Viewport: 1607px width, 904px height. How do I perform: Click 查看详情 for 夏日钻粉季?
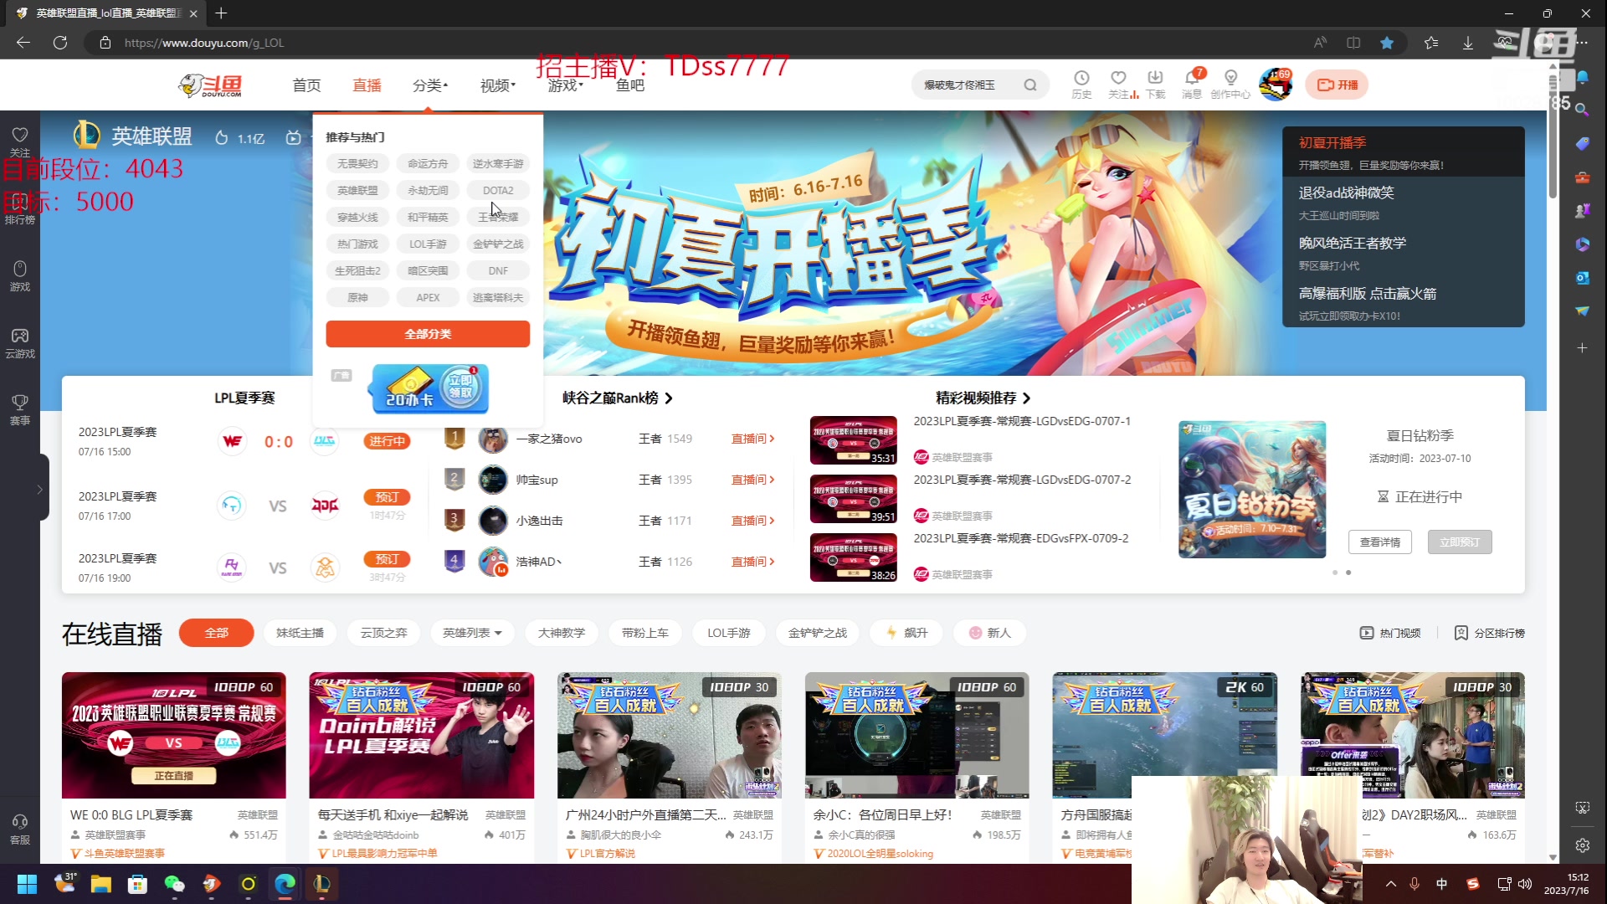point(1379,542)
